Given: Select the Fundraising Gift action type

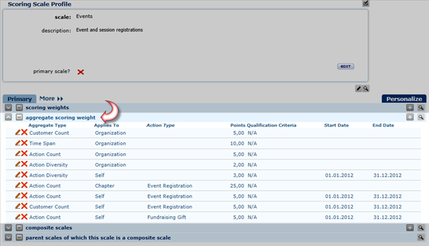Looking at the screenshot, I should click(167, 217).
